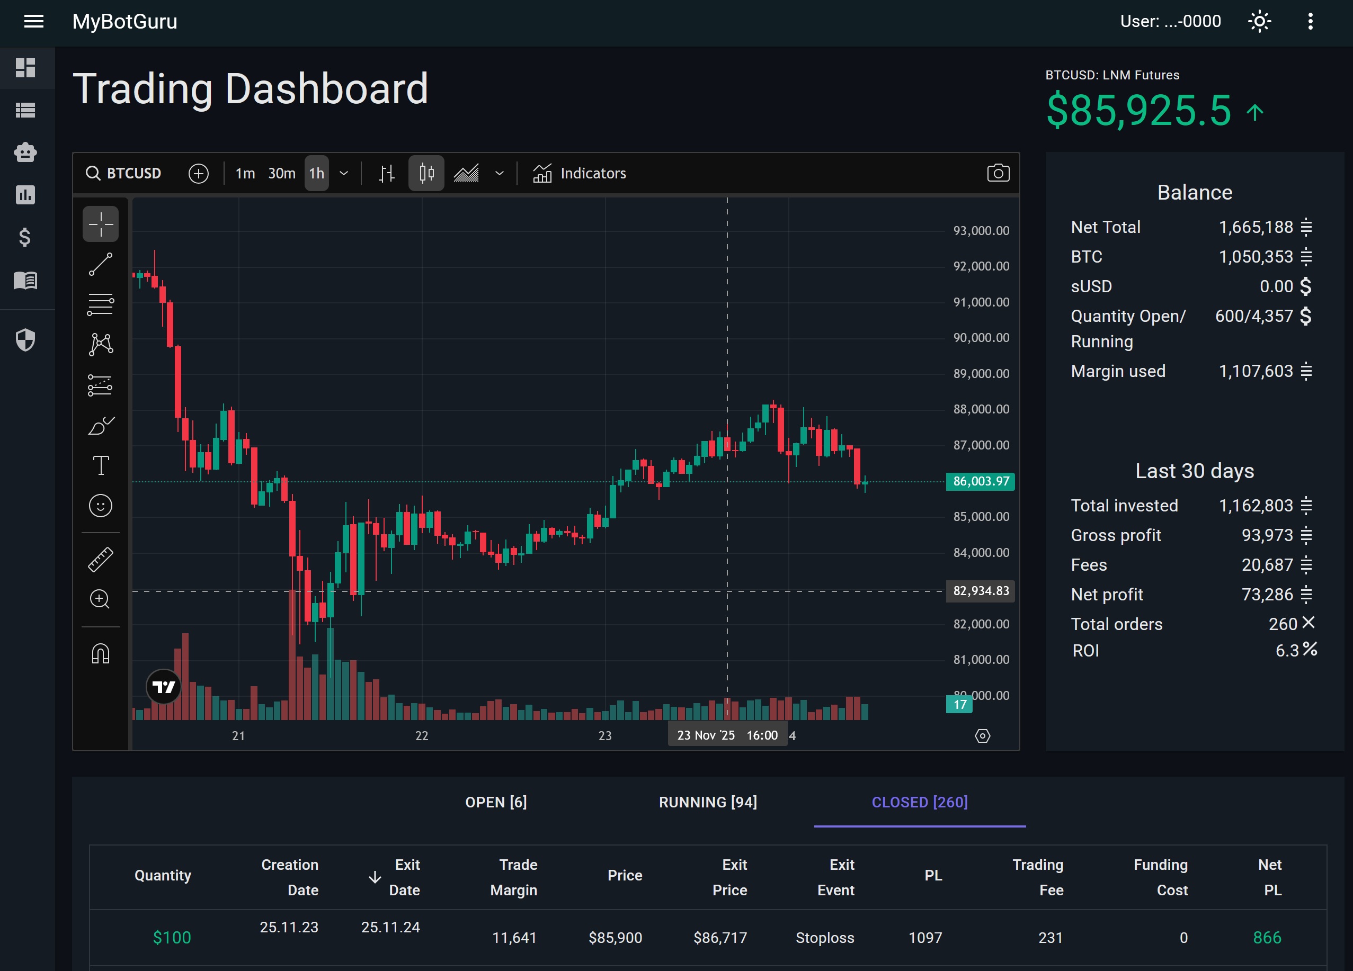Choose the text annotation tool

coord(100,465)
